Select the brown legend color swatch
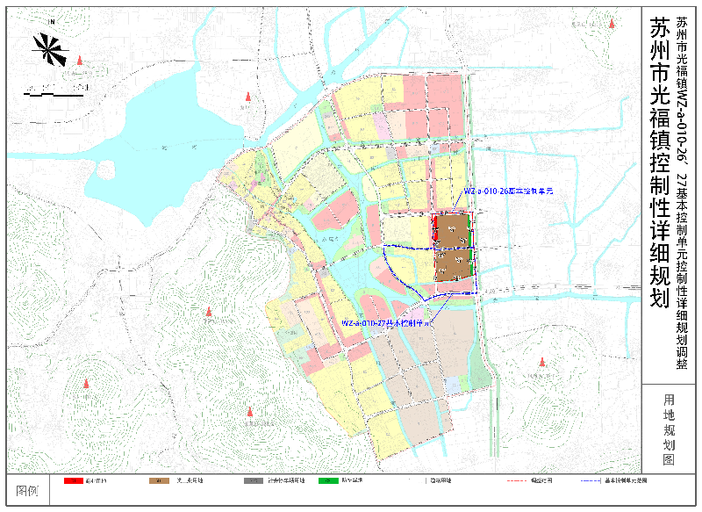This screenshot has height=512, width=702. coord(160,481)
